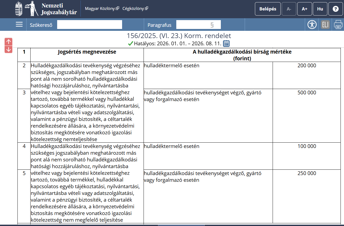Decrease font size with A- button
344x226 pixels.
pyautogui.click(x=289, y=9)
